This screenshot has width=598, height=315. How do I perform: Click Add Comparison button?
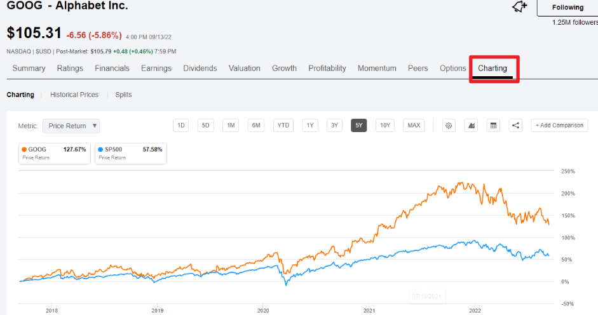[559, 126]
